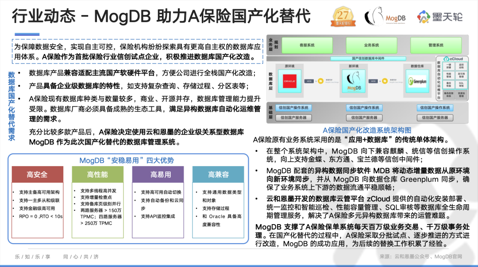This screenshot has width=478, height=267.
Task: Click bullet 支持一主多从和级联
Action: click(x=39, y=200)
